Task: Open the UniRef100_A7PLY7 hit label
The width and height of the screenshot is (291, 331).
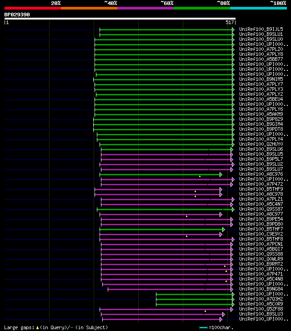Action: pos(261,84)
